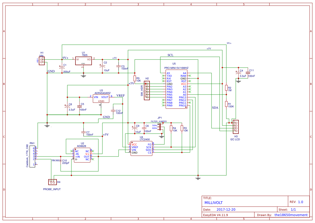Click the TXO pin label on U5
Image resolution: width=315 pixels, height=223 pixels.
(x=169, y=76)
